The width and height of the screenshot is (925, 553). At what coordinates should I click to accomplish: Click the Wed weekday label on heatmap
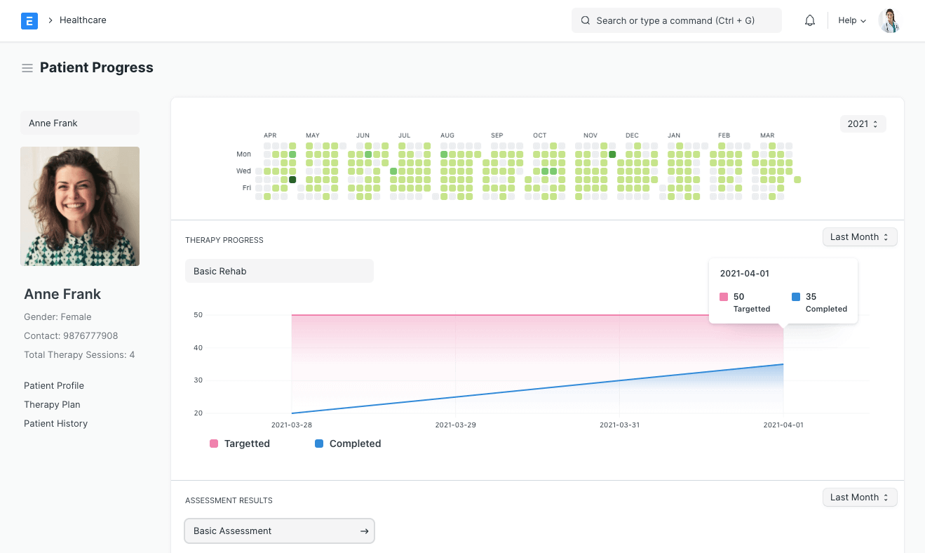pyautogui.click(x=243, y=171)
